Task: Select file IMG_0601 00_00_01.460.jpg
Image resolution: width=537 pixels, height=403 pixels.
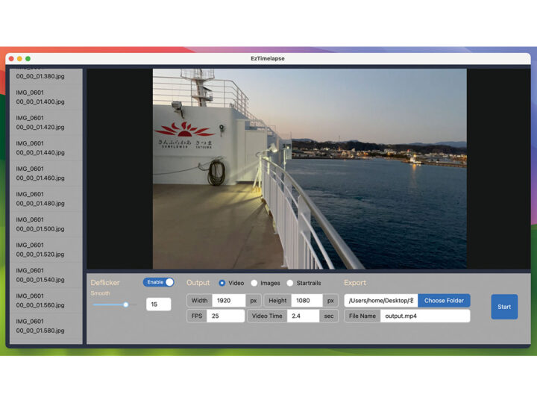Action: click(x=46, y=173)
